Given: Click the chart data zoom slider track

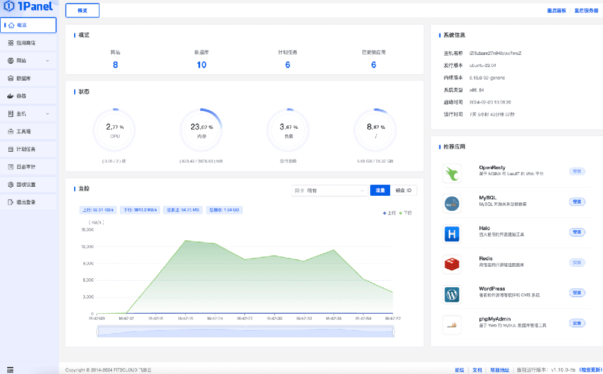Looking at the screenshot, I should (x=245, y=331).
